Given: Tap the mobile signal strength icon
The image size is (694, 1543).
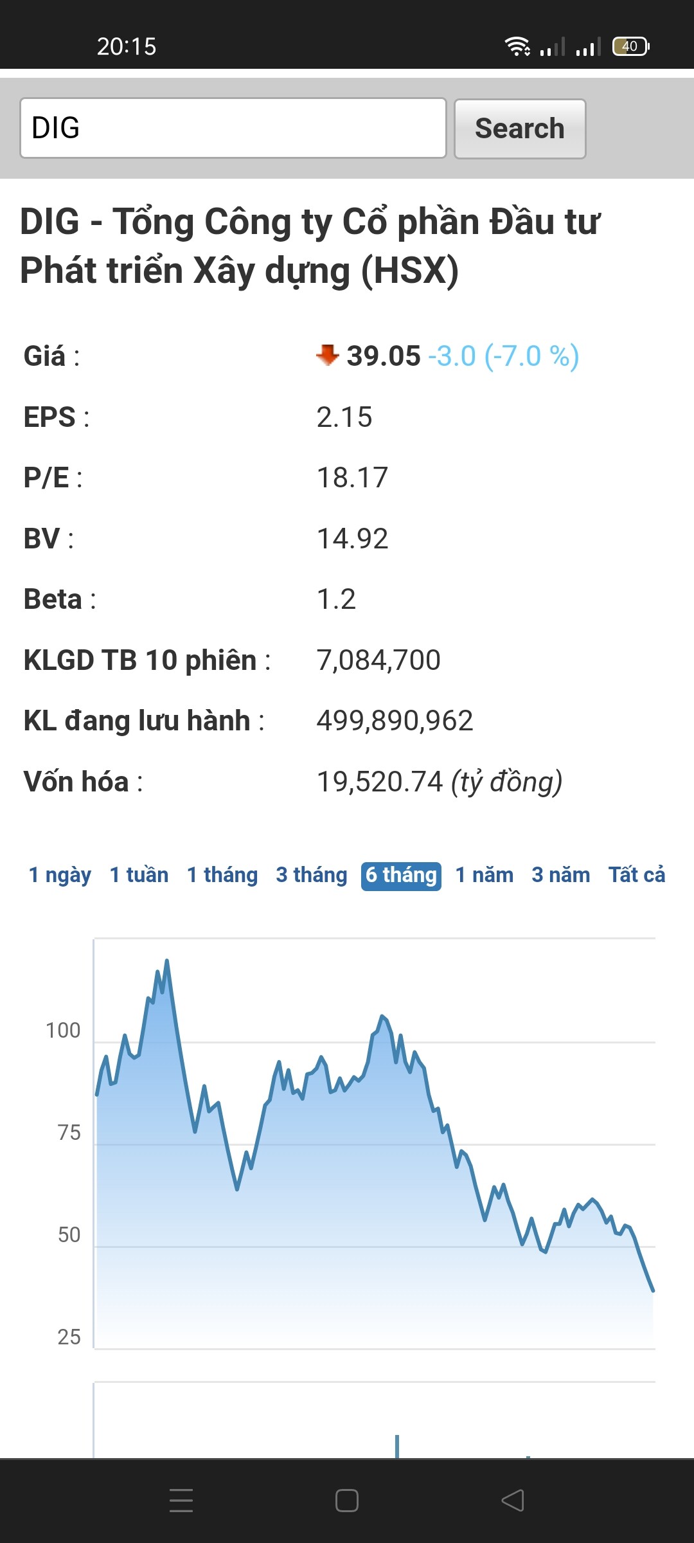Looking at the screenshot, I should point(588,46).
